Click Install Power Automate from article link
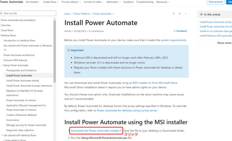 (x=216, y=27)
